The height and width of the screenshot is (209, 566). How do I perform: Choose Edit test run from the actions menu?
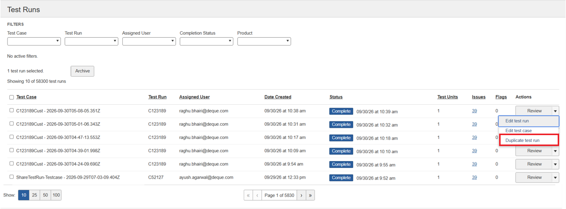(x=529, y=121)
